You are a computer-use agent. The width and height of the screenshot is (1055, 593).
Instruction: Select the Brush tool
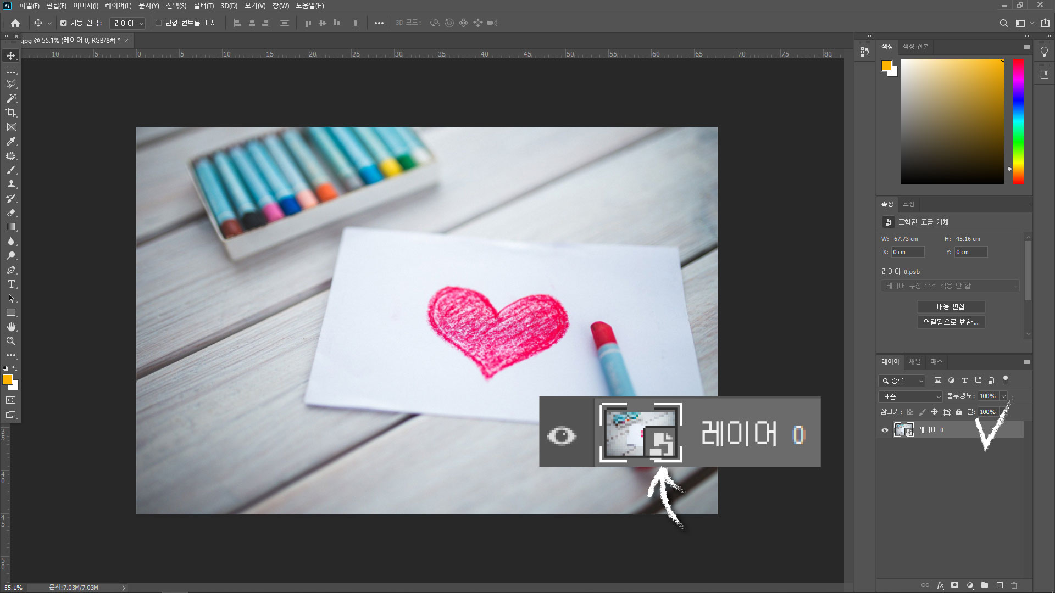(11, 170)
